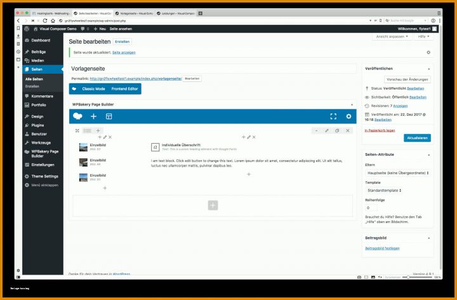Enter fullscreen mode in page builder
The image size is (457, 300).
[333, 116]
